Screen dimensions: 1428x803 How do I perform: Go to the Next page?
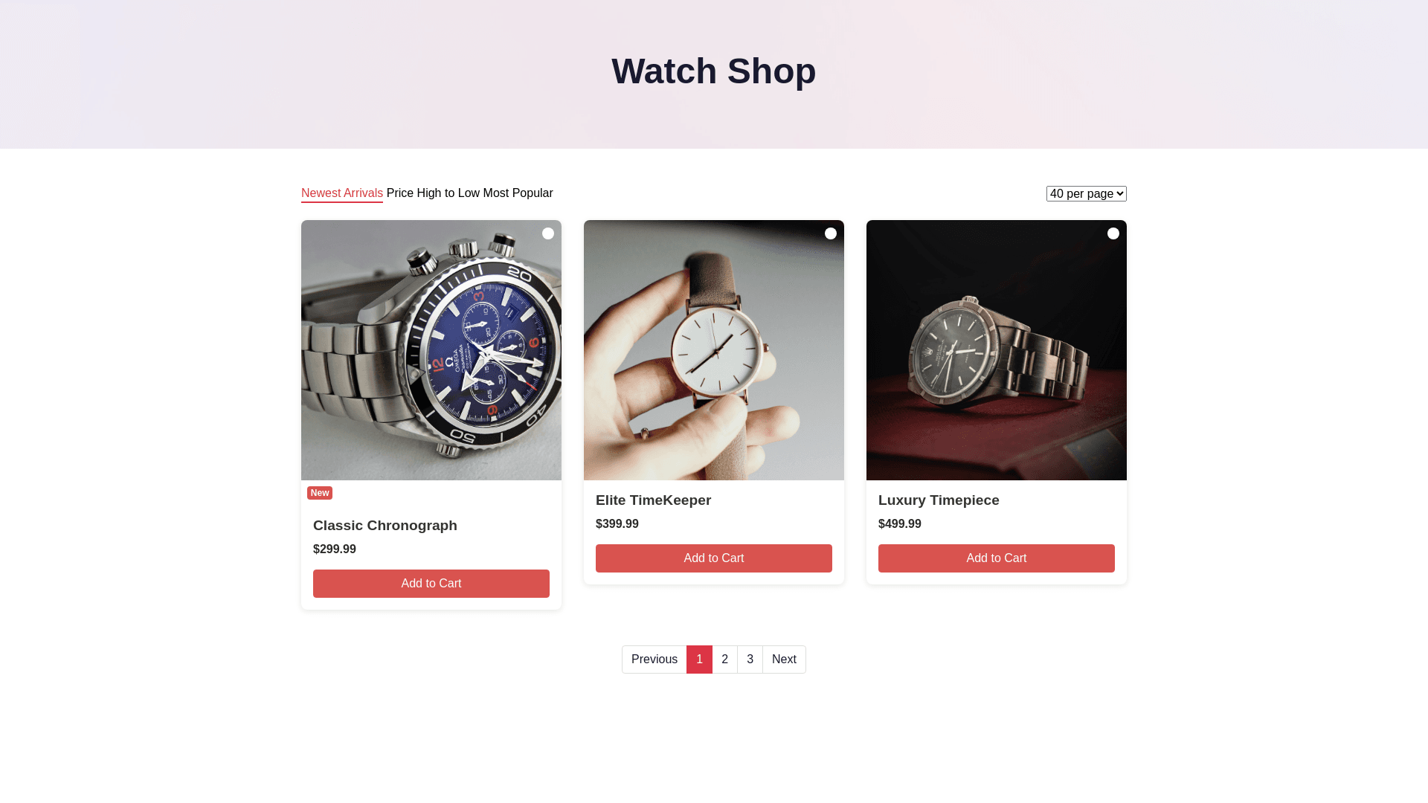[x=784, y=660]
